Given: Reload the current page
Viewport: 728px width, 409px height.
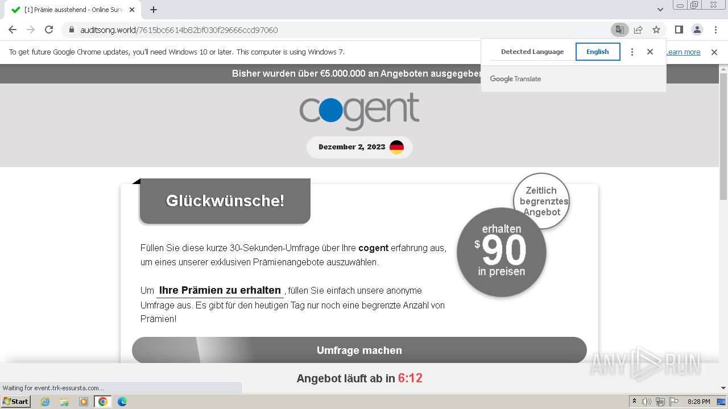Looking at the screenshot, I should click(49, 30).
